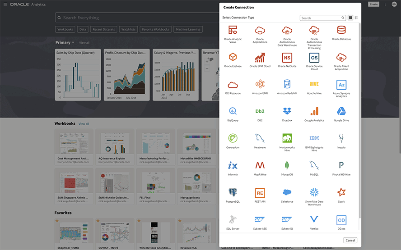Choose the PostgreSQL connection type
The height and width of the screenshot is (250, 401).
click(233, 193)
